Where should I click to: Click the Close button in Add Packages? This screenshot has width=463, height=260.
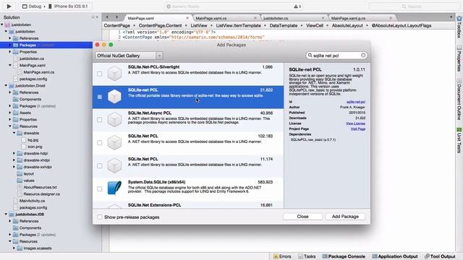[302, 217]
